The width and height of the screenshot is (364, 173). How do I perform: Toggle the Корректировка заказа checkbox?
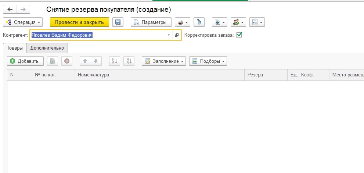coord(239,35)
